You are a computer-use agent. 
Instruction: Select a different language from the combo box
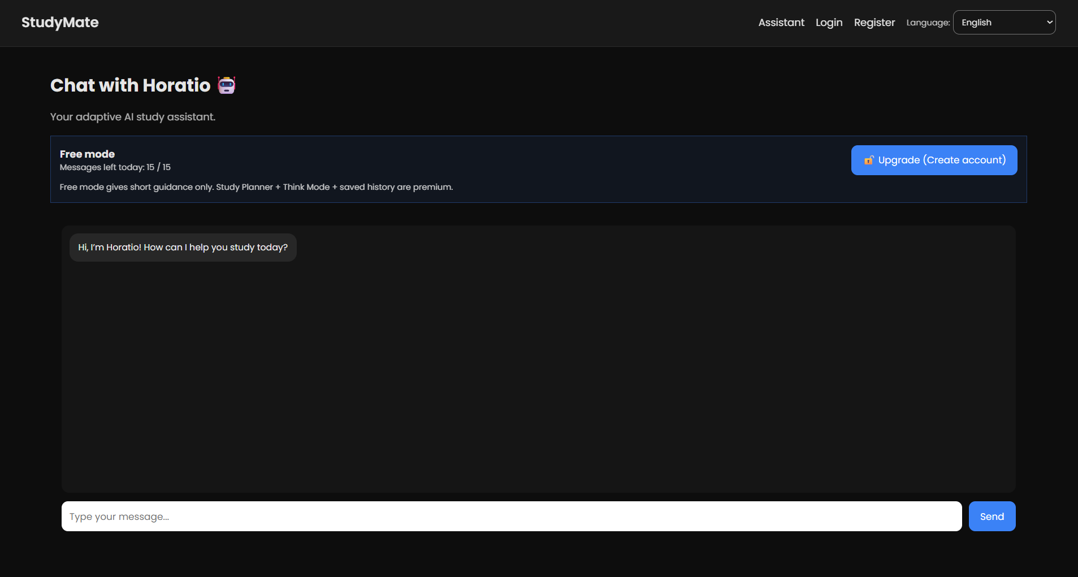pyautogui.click(x=1005, y=22)
